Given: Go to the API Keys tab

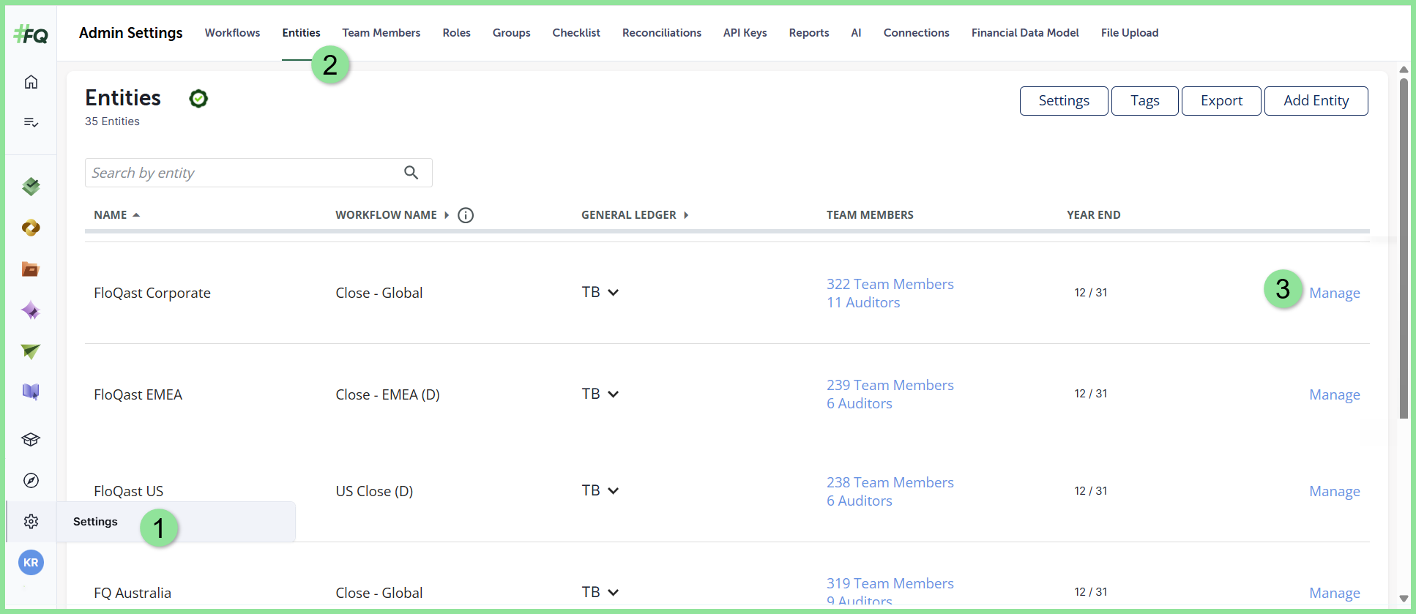Looking at the screenshot, I should [x=745, y=33].
